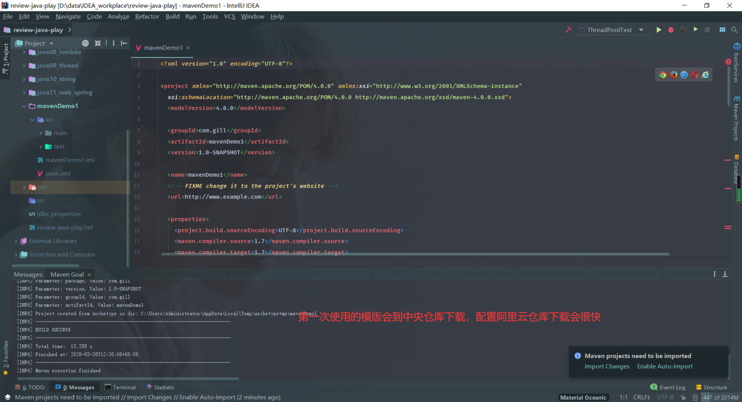Expand Scratches and Consoles node

(x=16, y=254)
